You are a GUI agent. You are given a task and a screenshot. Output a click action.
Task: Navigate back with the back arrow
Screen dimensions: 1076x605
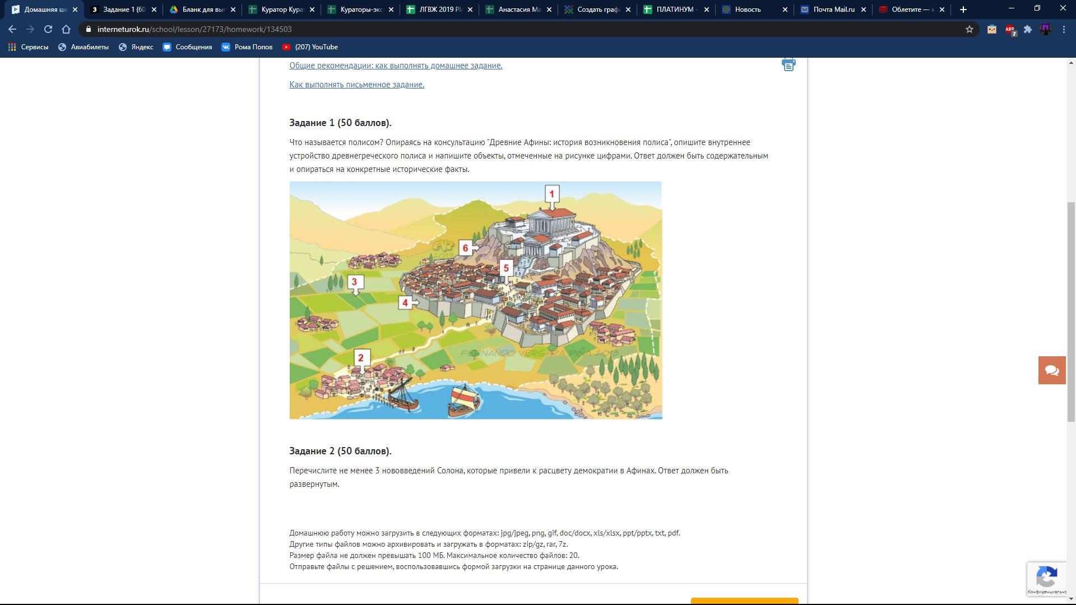tap(12, 29)
